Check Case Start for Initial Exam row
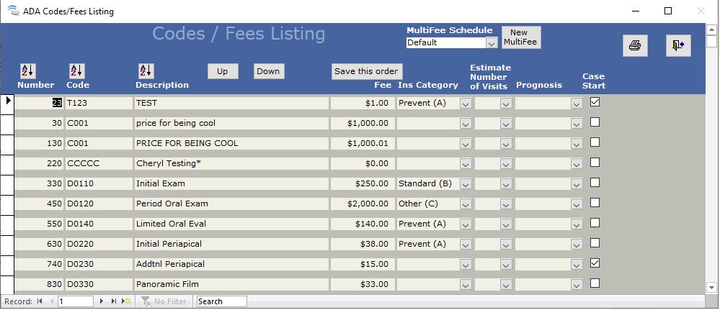The width and height of the screenshot is (720, 310). point(595,183)
